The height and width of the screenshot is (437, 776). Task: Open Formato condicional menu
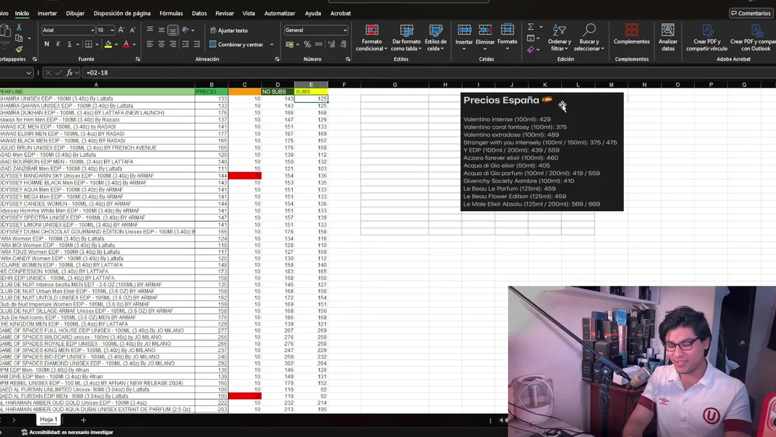[372, 38]
